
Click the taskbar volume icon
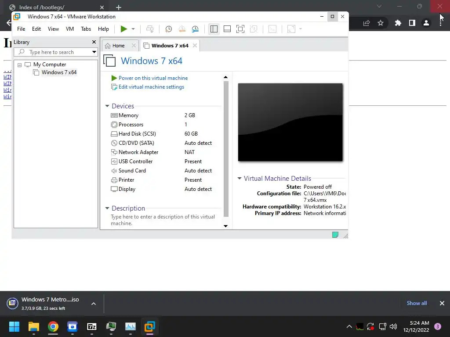[393, 326]
